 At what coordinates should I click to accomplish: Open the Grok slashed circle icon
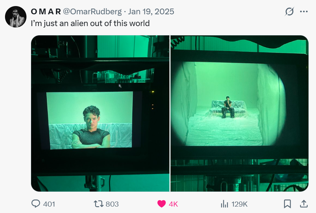(x=290, y=11)
